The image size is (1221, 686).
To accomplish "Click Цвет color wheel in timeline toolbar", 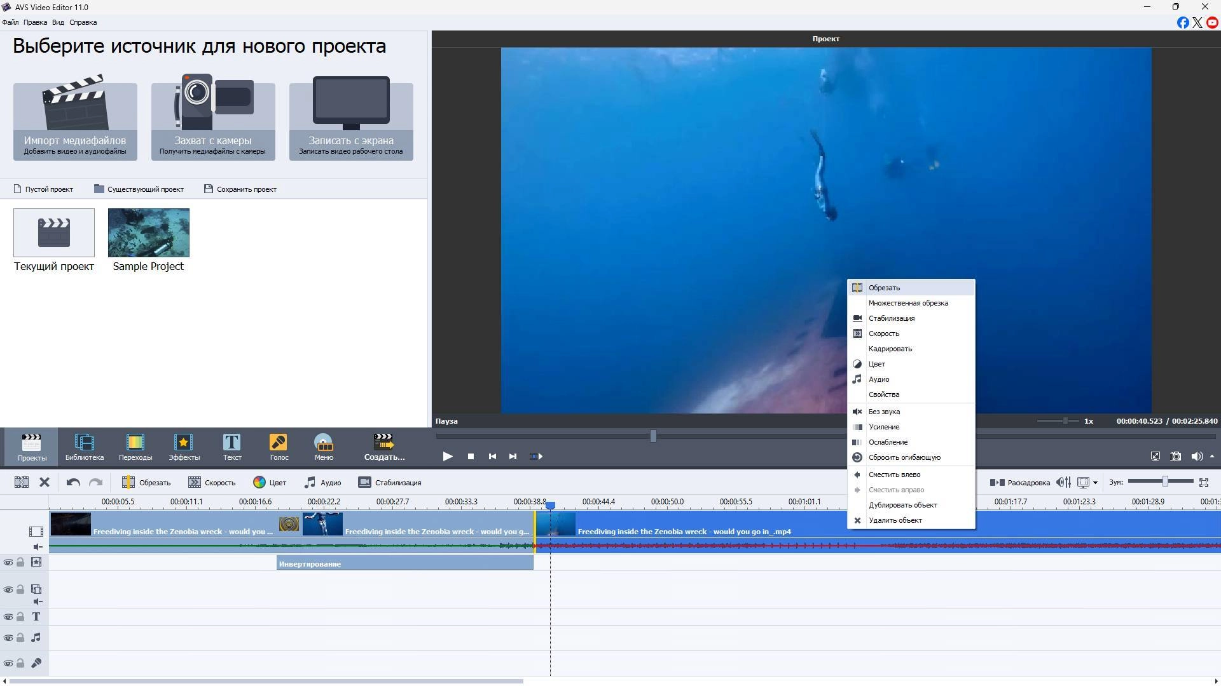I will point(270,483).
